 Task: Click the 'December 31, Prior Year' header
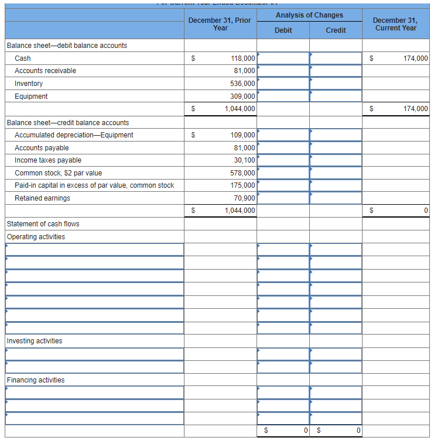(x=220, y=24)
